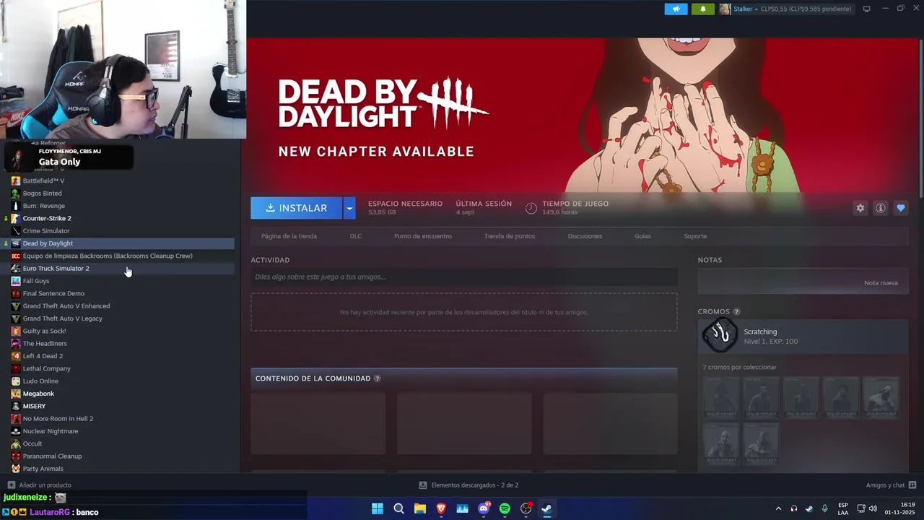Open the 'Tienda de puntos' tab
Screen dimensions: 924x520
[x=510, y=236]
